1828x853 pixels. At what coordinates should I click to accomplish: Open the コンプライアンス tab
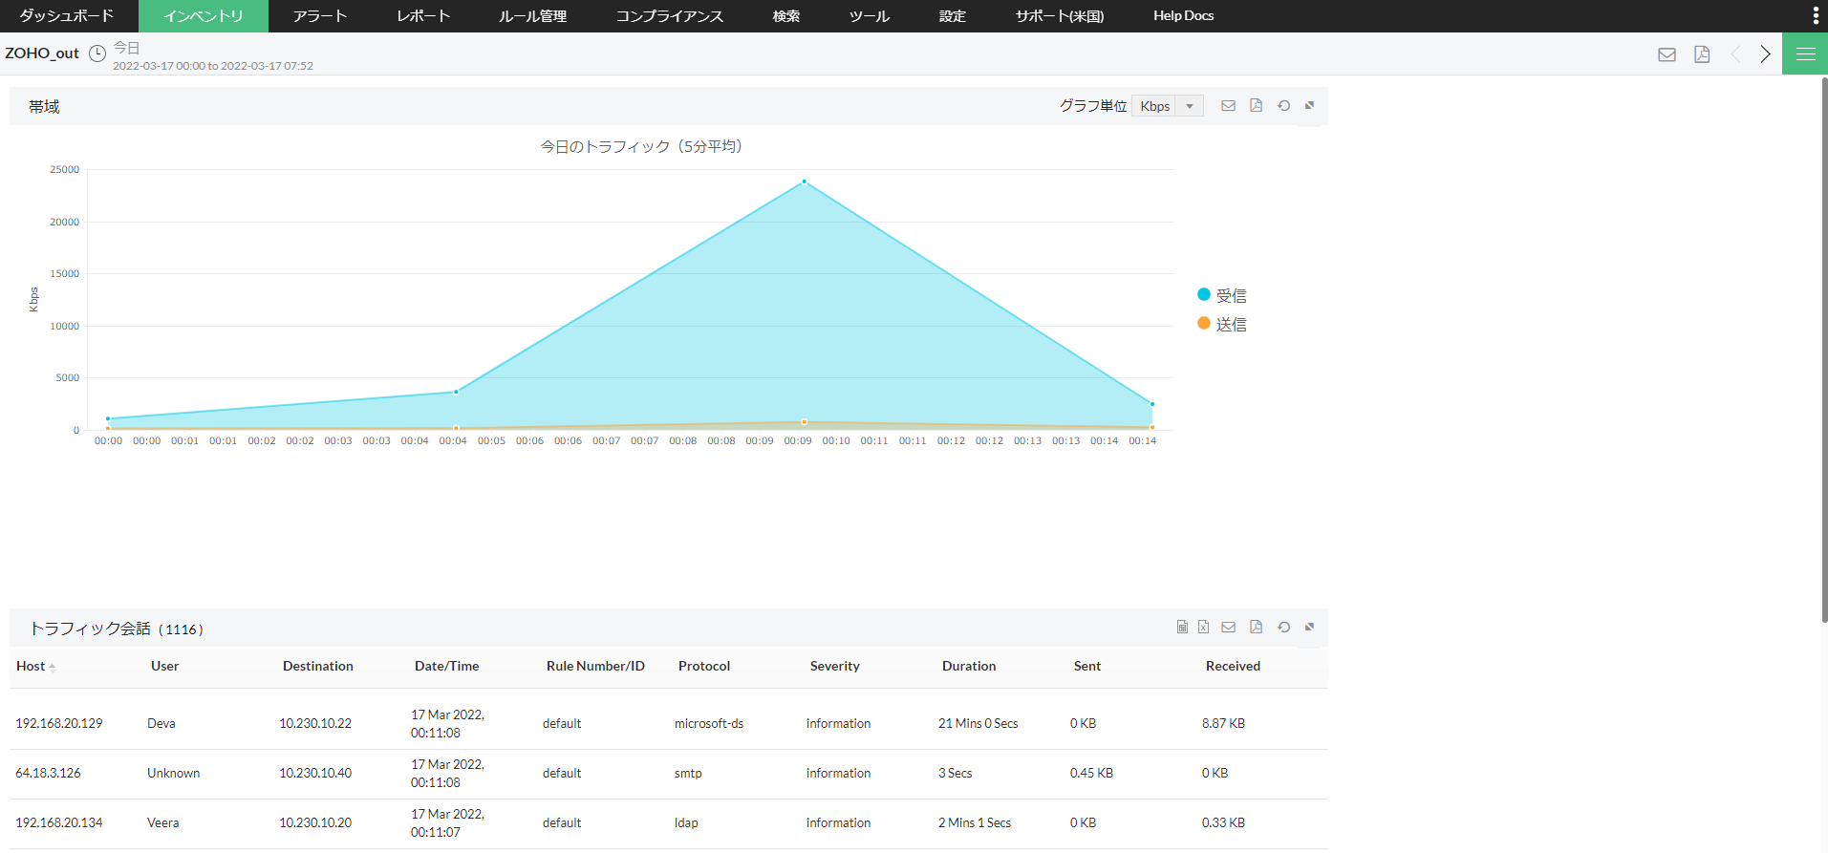coord(669,16)
